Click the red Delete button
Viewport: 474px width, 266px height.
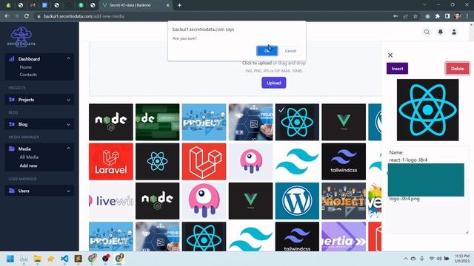pyautogui.click(x=458, y=69)
